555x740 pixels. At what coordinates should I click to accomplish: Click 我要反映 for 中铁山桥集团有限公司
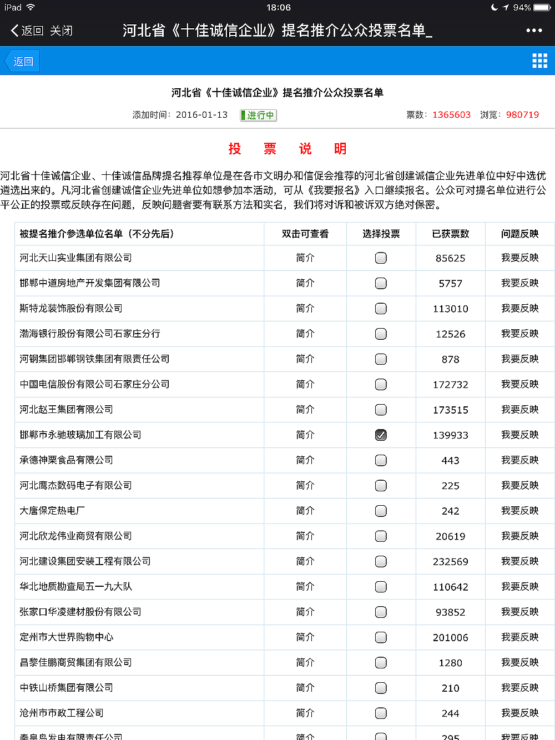[x=520, y=687]
